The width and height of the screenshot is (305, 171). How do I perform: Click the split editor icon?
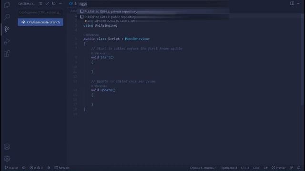292,3
